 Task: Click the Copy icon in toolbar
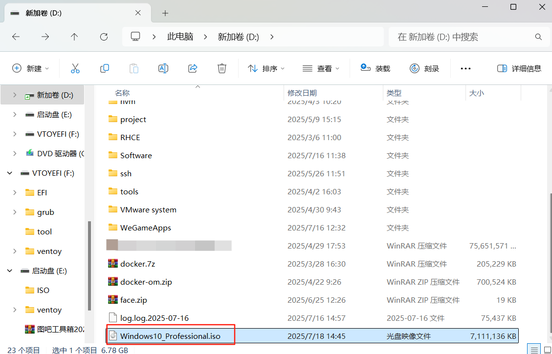(104, 68)
